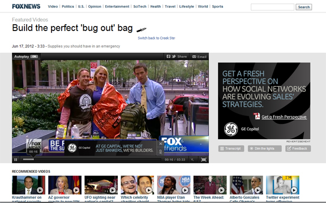Viewport: 326px width, 203px height.
Task: Seek along the video progress bar
Action: coord(92,159)
